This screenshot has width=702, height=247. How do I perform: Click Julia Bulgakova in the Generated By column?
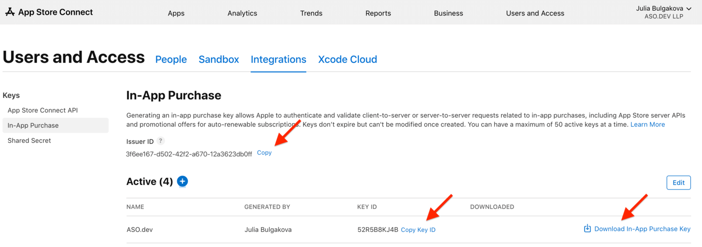pyautogui.click(x=268, y=229)
